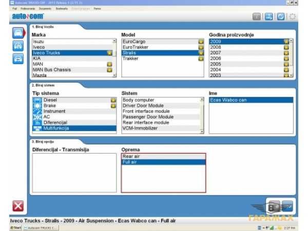Viewport: 308px width, 231px height.
Task: Select Driver Door Module system
Action: pos(161,106)
